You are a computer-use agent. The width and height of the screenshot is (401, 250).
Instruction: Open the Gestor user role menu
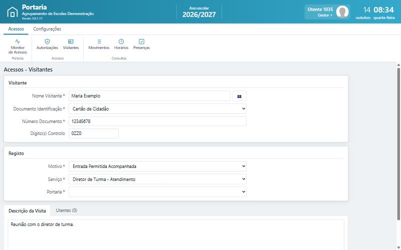(x=325, y=15)
